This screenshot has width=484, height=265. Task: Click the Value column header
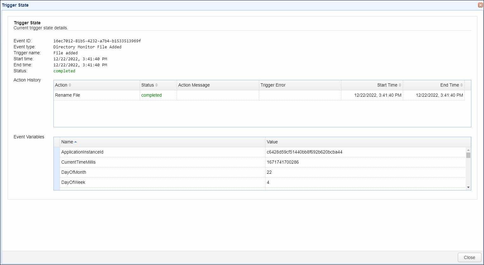coord(368,142)
